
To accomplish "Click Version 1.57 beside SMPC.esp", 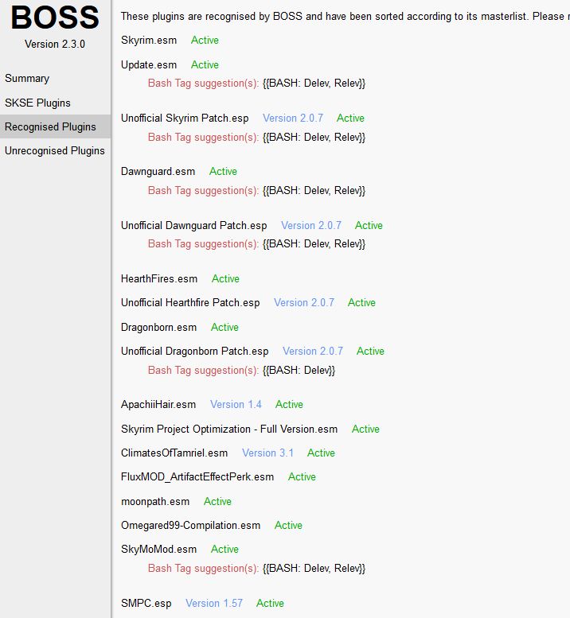I will coord(214,604).
